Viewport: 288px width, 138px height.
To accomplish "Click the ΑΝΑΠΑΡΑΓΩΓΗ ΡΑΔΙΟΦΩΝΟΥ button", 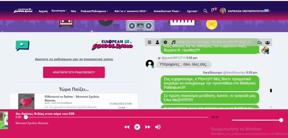I will (x=74, y=72).
